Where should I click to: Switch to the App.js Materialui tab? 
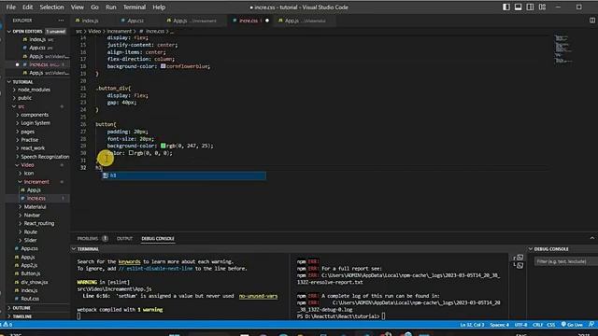tap(306, 21)
